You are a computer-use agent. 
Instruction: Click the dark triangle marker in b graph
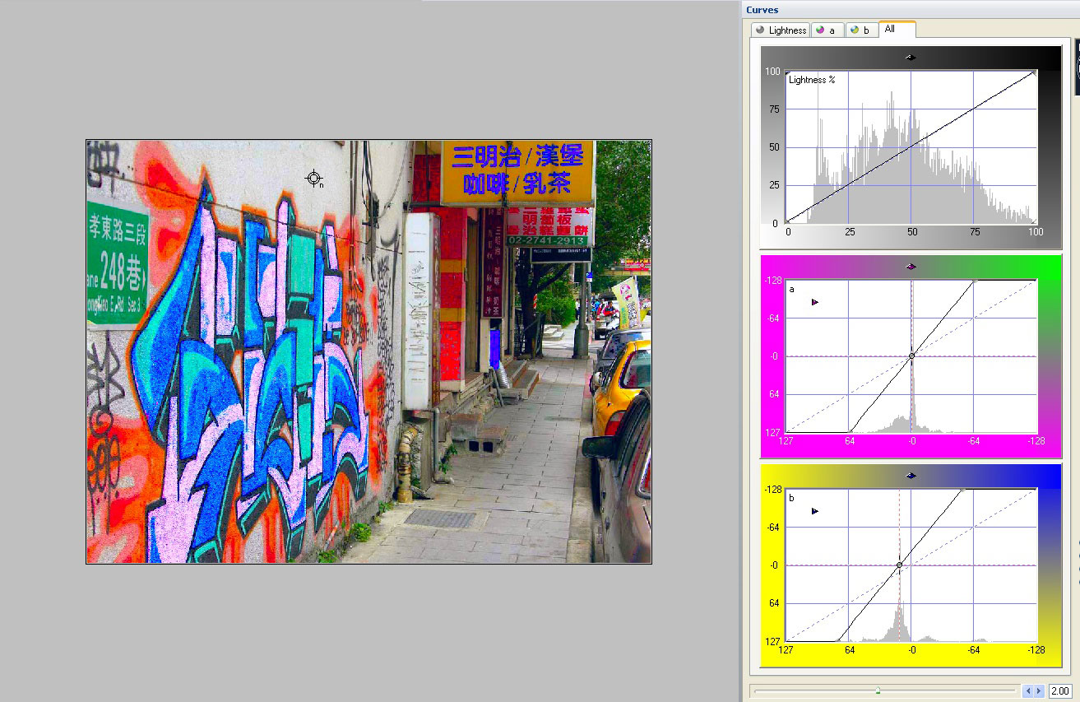pyautogui.click(x=815, y=511)
